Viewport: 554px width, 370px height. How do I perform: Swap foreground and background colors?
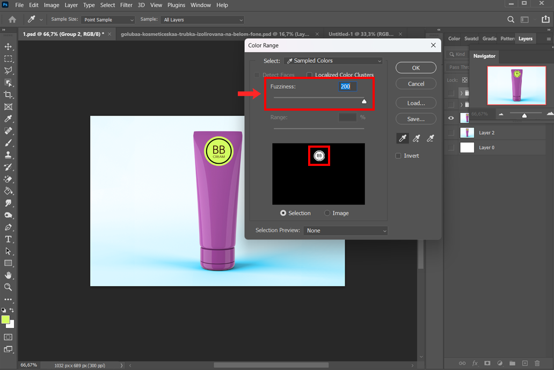tap(12, 310)
